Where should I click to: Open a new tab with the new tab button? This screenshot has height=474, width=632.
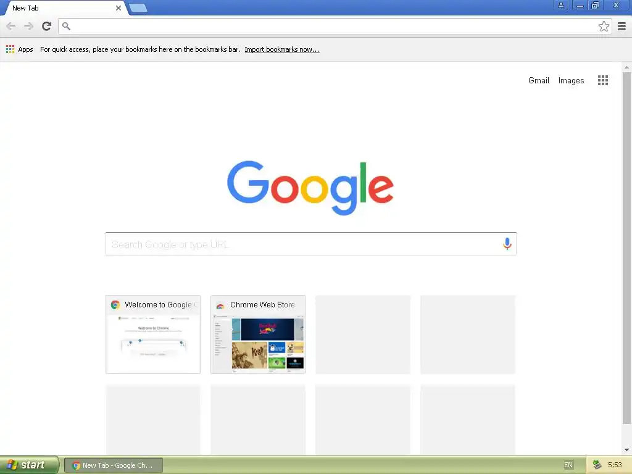138,7
